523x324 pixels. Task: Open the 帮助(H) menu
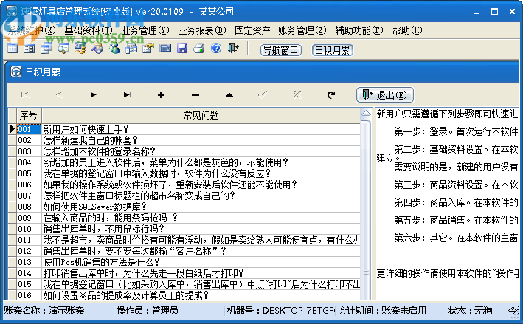tap(407, 30)
